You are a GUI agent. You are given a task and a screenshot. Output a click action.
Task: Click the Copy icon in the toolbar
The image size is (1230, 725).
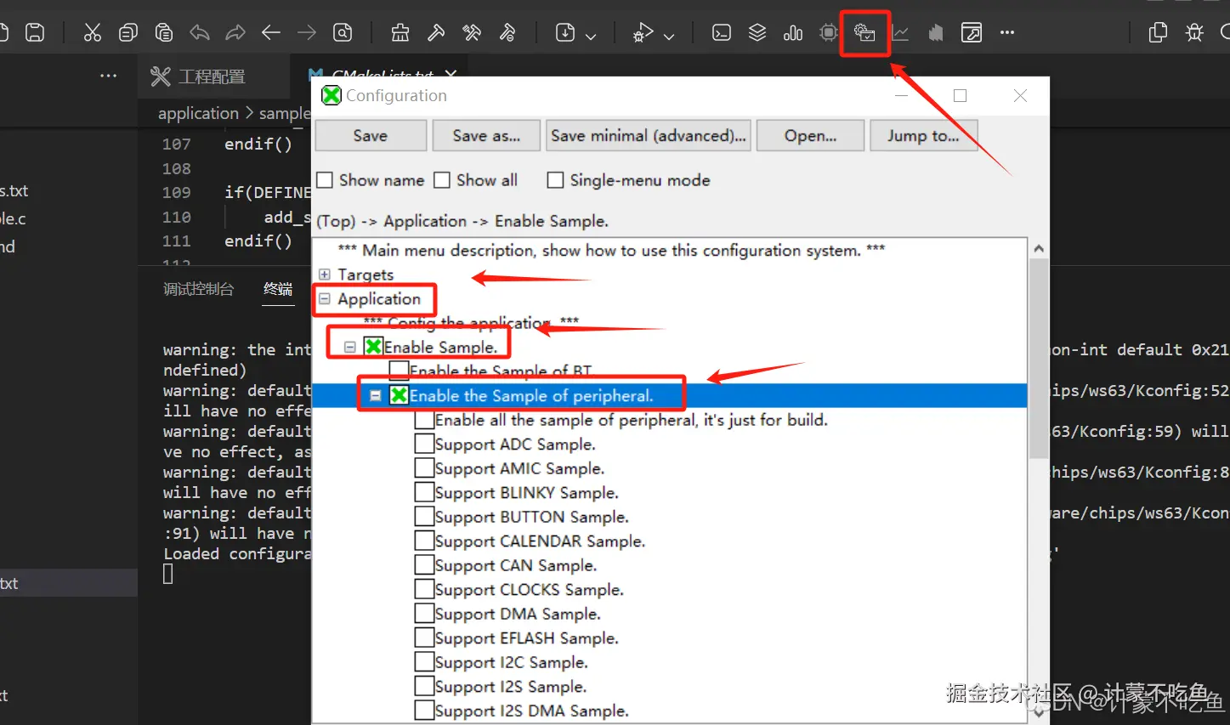coord(128,32)
